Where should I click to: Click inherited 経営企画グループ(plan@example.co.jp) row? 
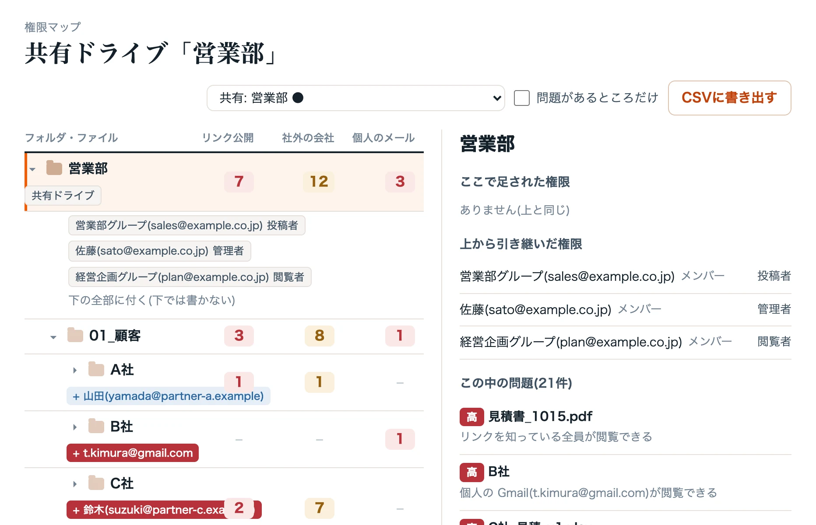pos(625,342)
